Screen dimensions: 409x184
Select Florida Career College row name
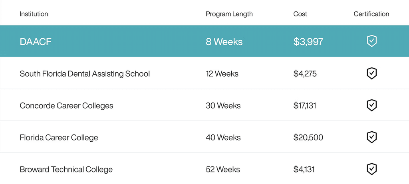(59, 137)
